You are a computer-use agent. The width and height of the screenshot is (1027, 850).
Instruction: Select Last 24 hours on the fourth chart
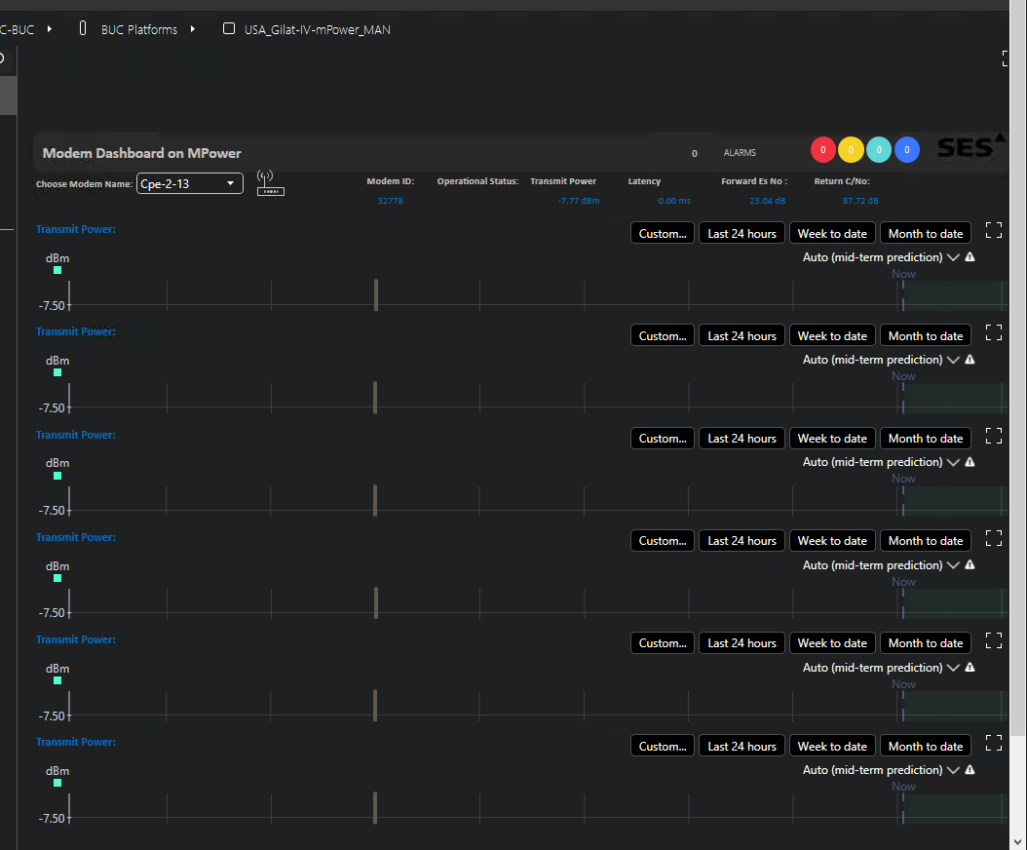point(742,541)
